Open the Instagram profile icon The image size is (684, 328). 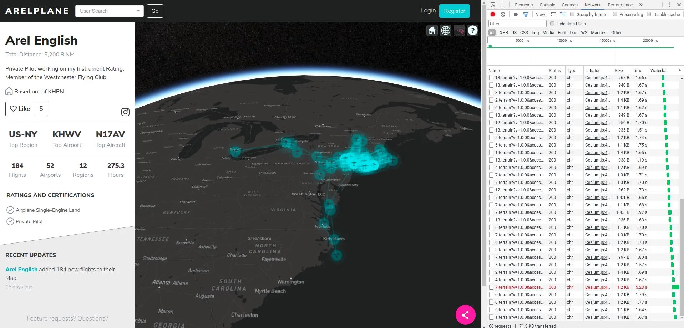pos(125,112)
